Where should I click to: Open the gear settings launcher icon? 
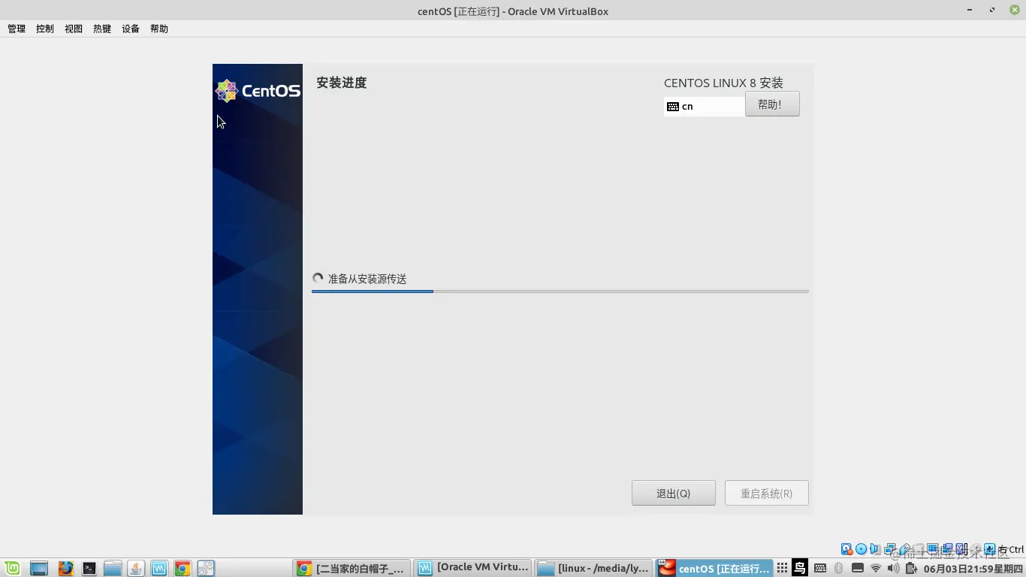[x=206, y=568]
